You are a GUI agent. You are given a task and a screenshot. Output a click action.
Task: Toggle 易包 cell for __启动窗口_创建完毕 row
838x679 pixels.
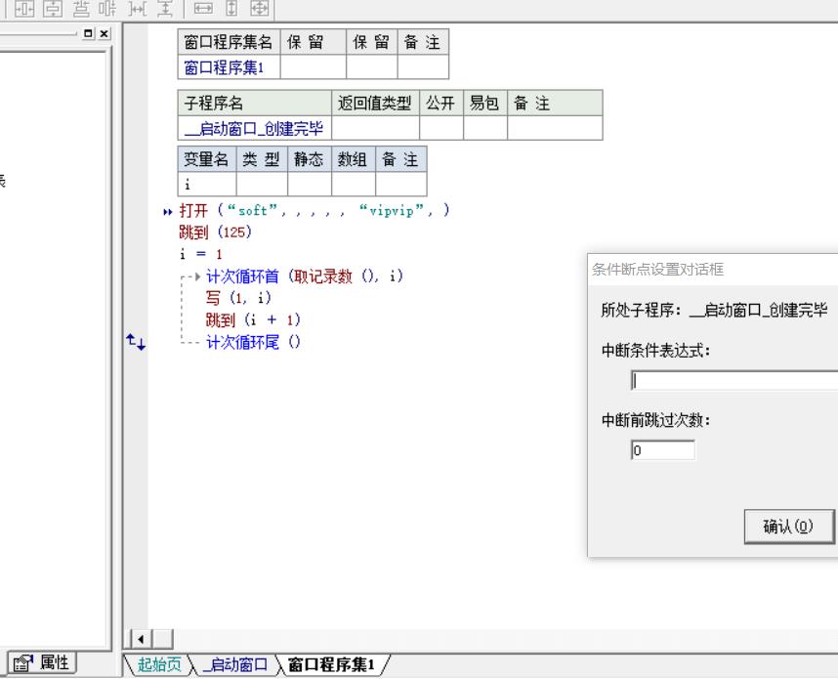(x=485, y=128)
